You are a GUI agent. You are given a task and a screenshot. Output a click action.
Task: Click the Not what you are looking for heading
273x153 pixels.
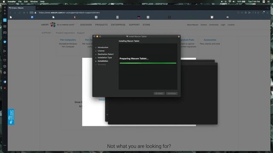tap(139, 146)
